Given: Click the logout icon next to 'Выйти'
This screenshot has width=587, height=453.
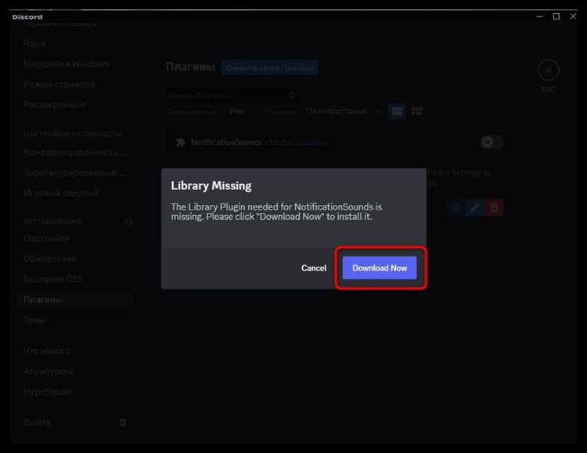Looking at the screenshot, I should point(122,422).
